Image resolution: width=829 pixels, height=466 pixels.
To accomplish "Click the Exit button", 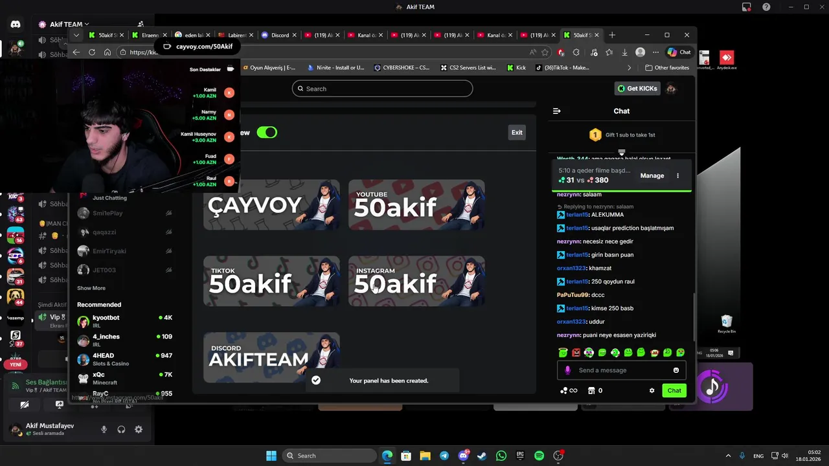I will (x=517, y=133).
